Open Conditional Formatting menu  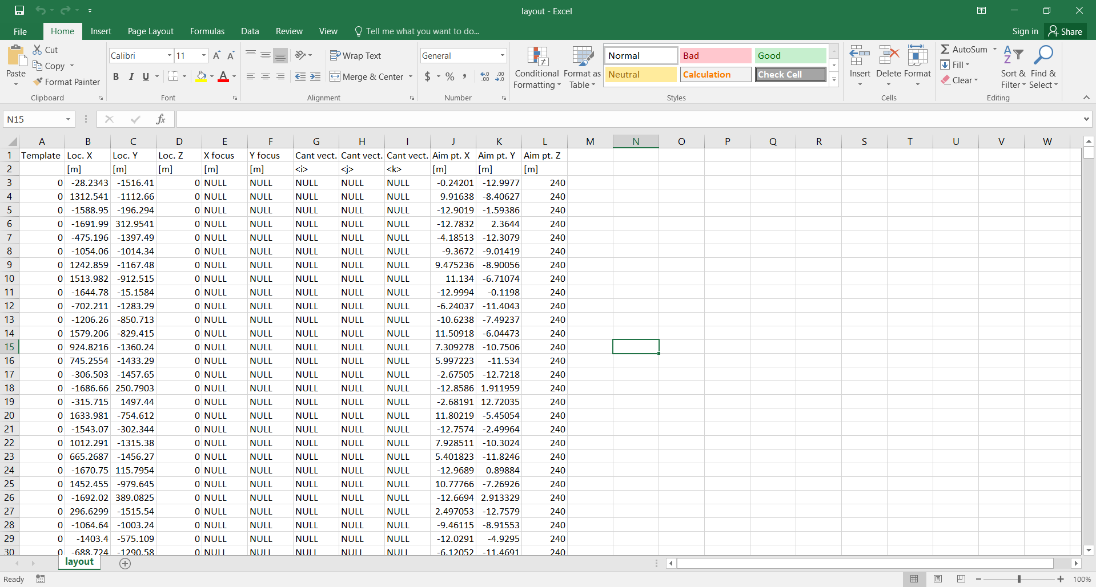537,67
